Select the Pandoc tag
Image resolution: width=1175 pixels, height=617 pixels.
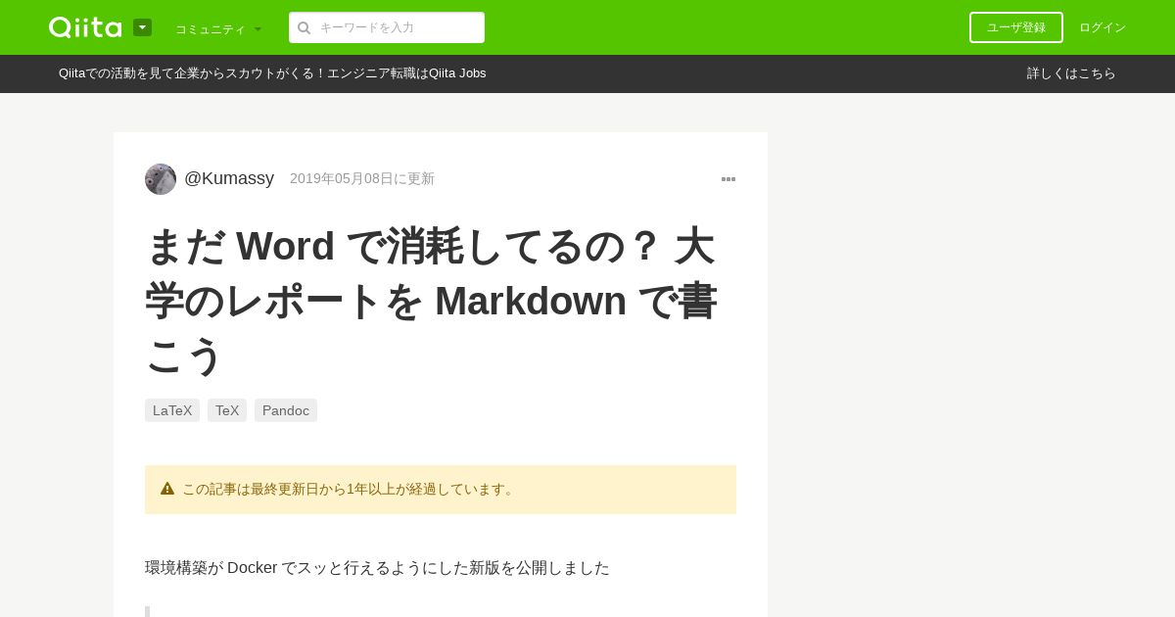tap(286, 410)
